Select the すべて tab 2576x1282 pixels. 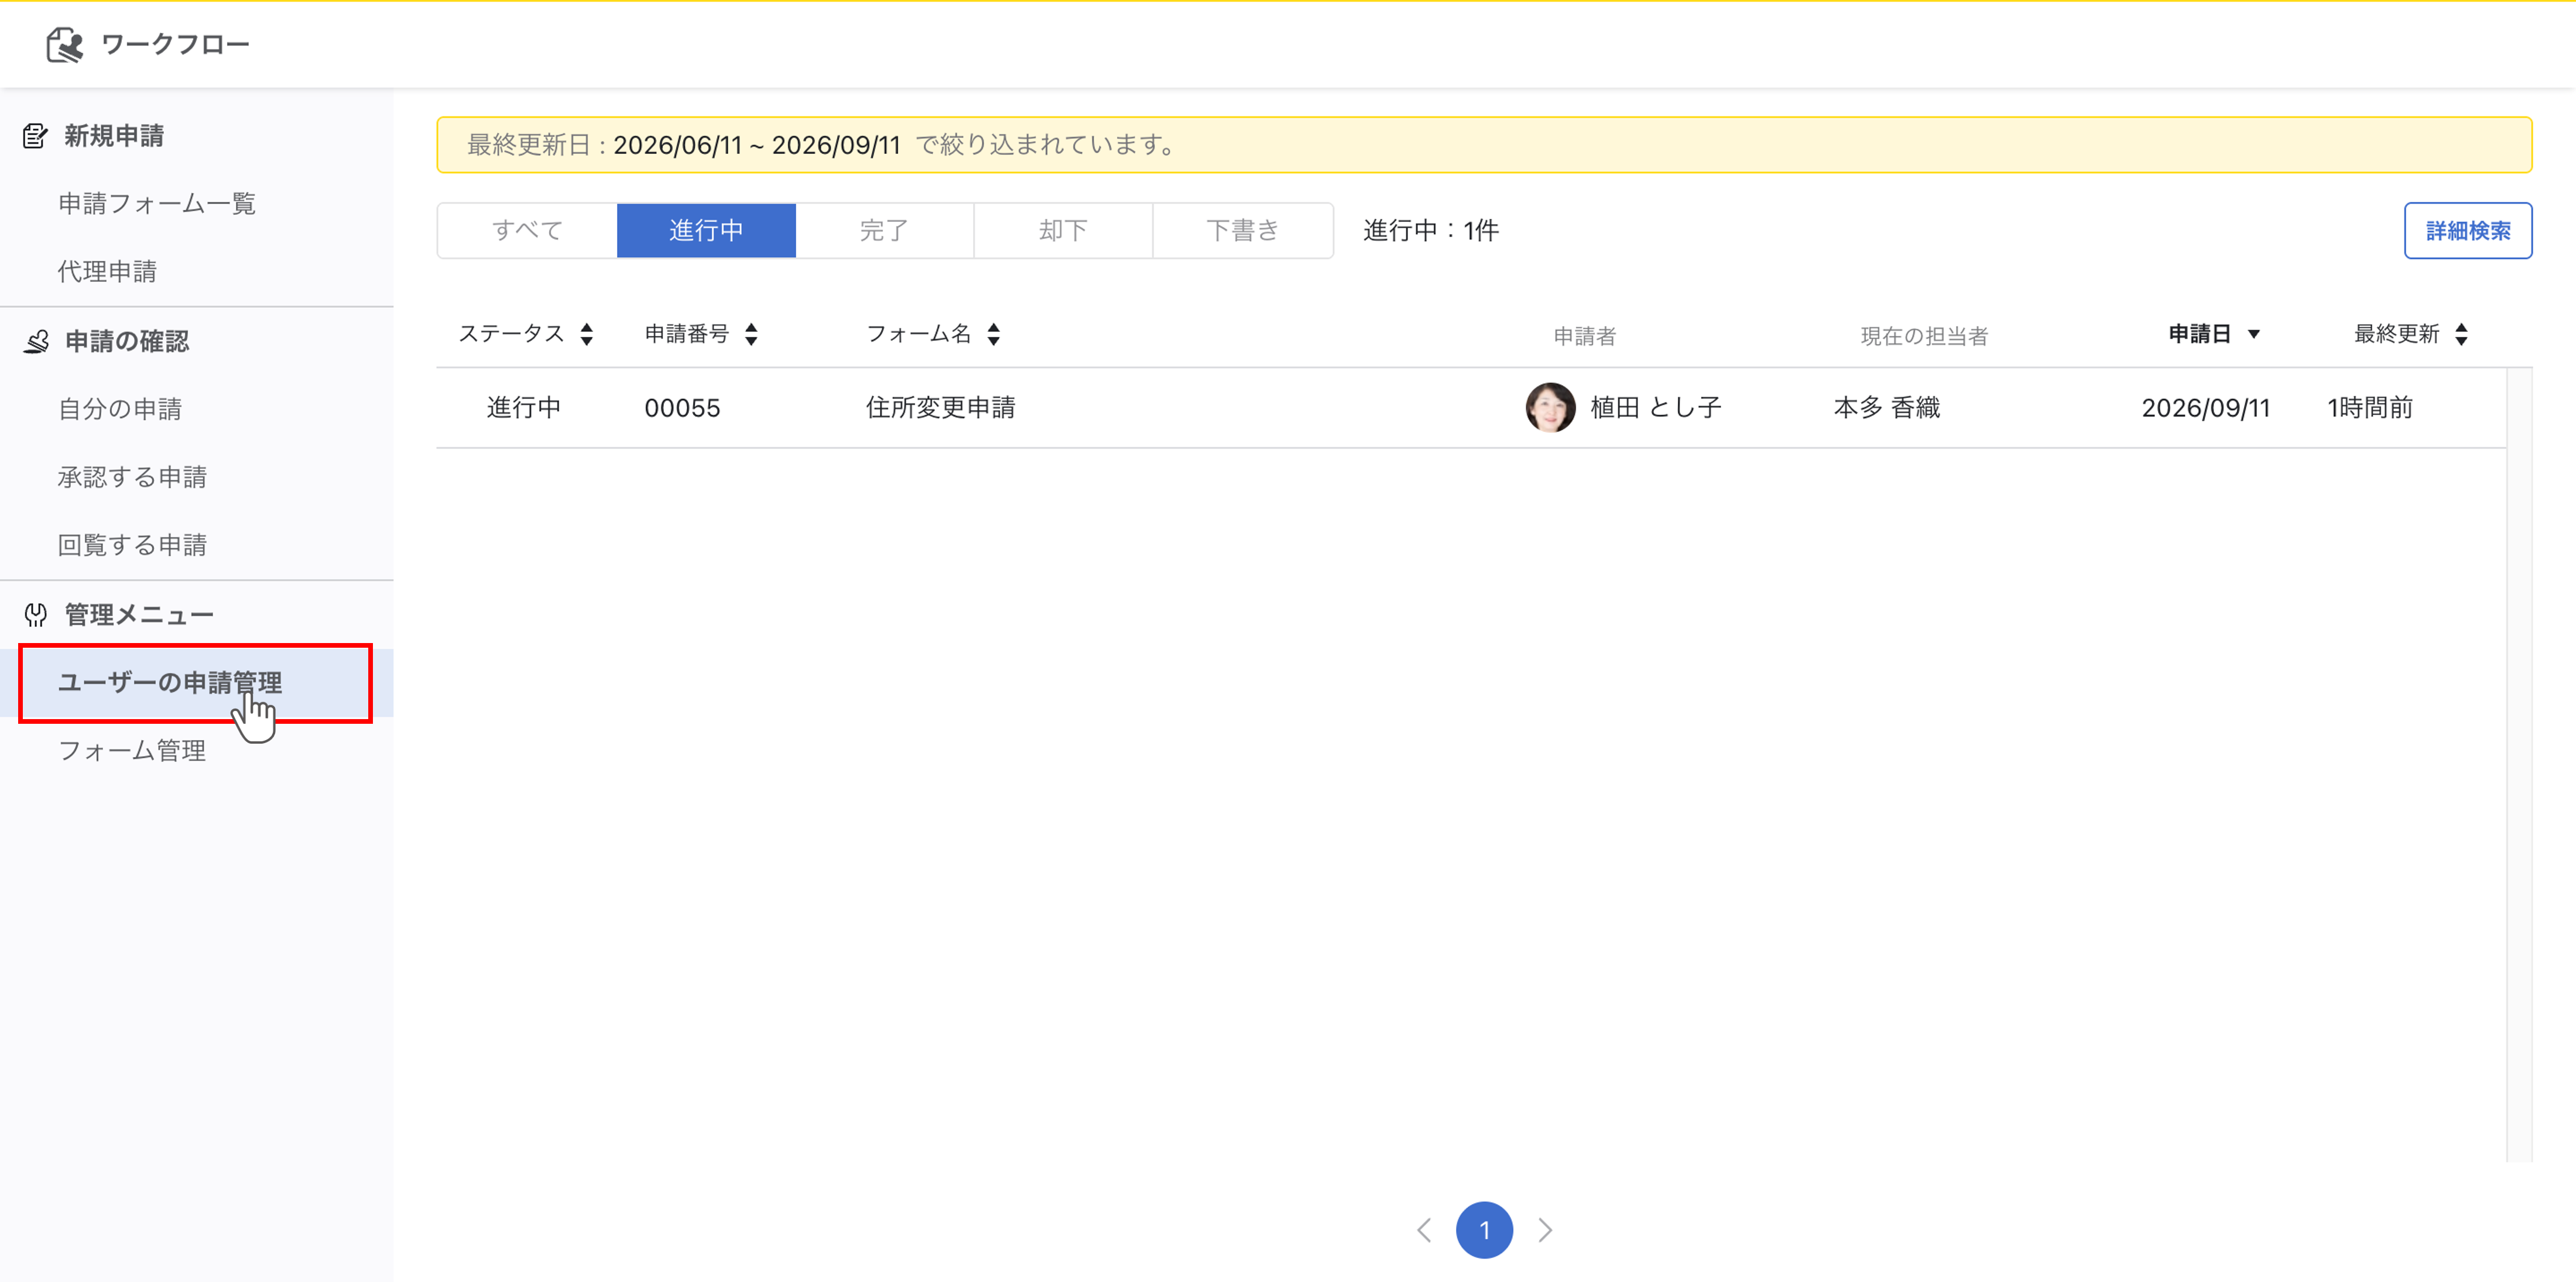pos(527,231)
